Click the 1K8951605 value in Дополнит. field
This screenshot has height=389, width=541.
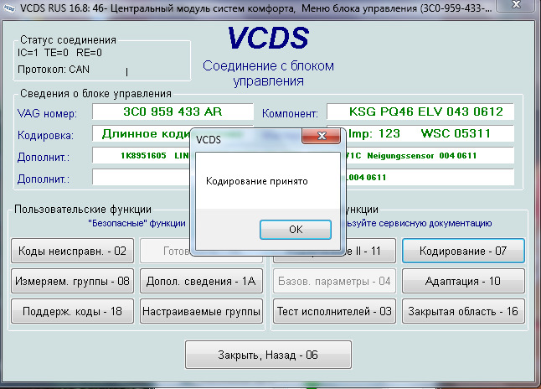click(x=143, y=155)
